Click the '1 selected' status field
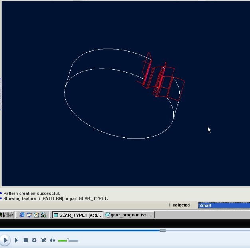 pos(179,205)
